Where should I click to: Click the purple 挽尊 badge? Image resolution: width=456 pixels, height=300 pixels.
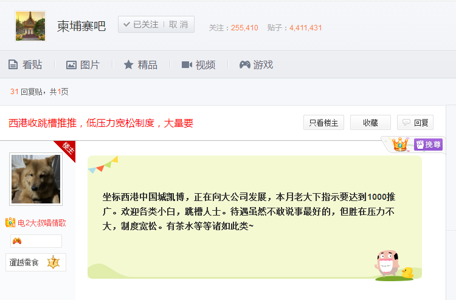click(x=428, y=145)
